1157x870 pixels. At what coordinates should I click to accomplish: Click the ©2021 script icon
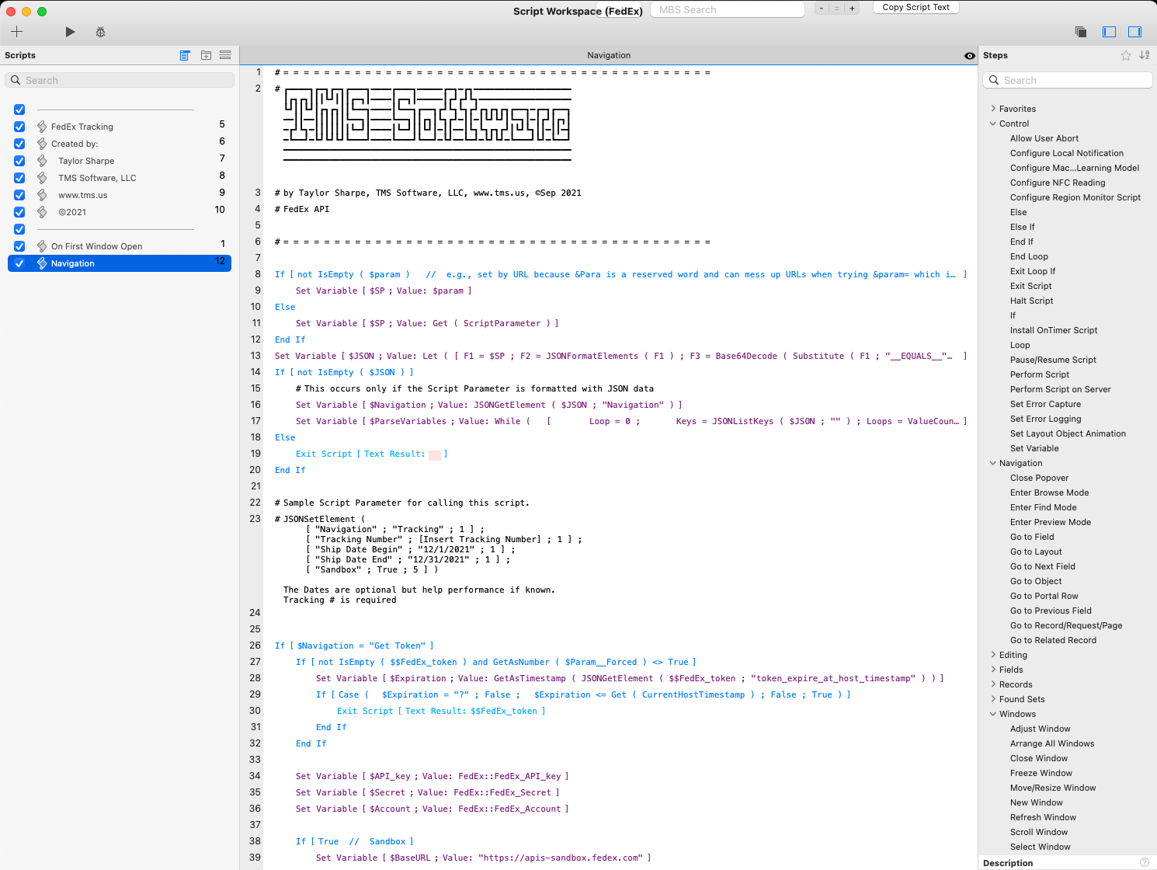(42, 212)
